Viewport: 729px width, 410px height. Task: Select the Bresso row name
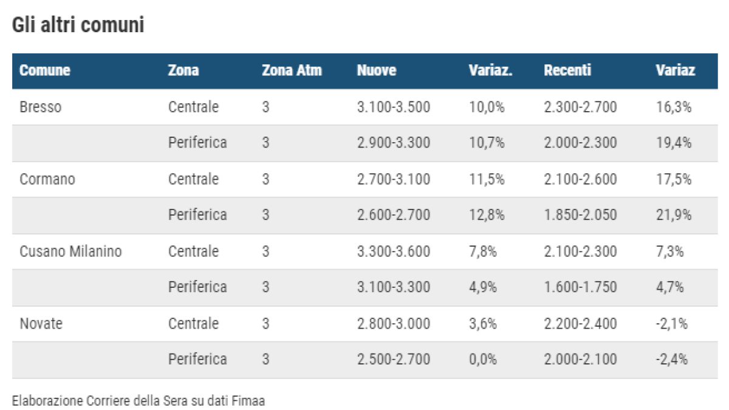pyautogui.click(x=41, y=108)
